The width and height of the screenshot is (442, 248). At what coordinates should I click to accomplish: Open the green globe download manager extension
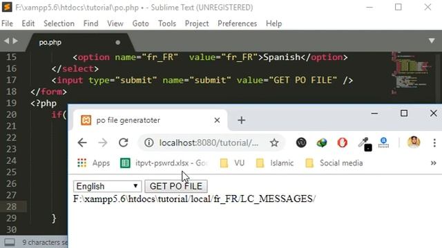tap(322, 143)
